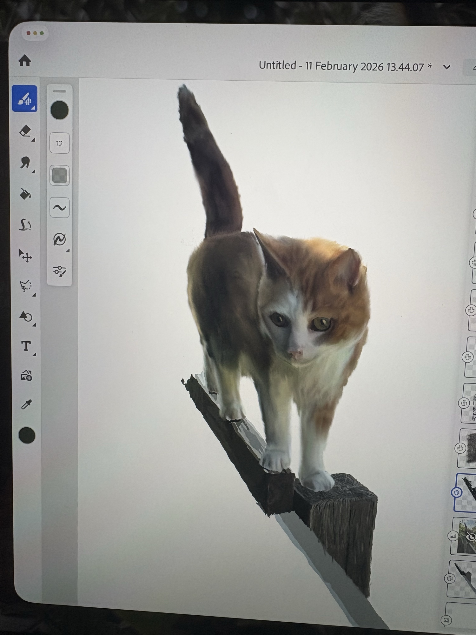Toggle the crossed-out brush blend option
Viewport: 476px width, 635px height.
(x=59, y=239)
